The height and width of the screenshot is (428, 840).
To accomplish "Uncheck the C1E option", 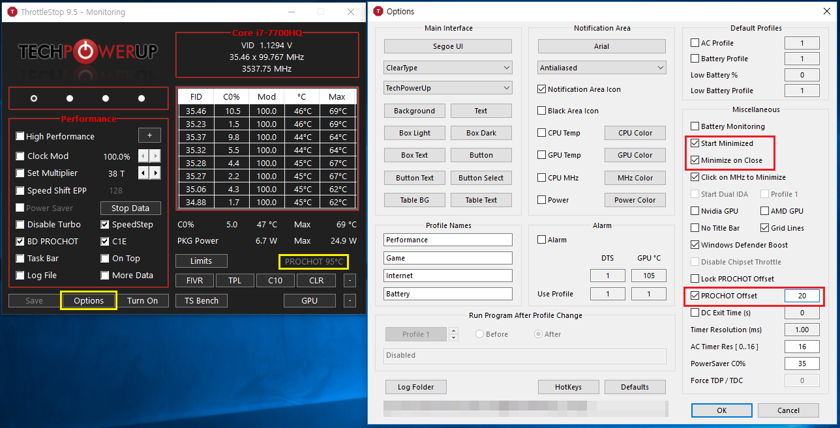I will [x=105, y=242].
